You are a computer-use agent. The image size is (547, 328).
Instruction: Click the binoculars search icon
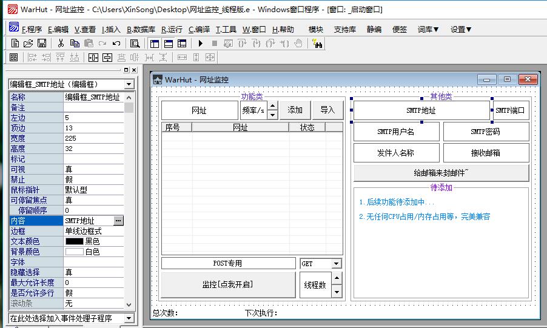click(317, 44)
